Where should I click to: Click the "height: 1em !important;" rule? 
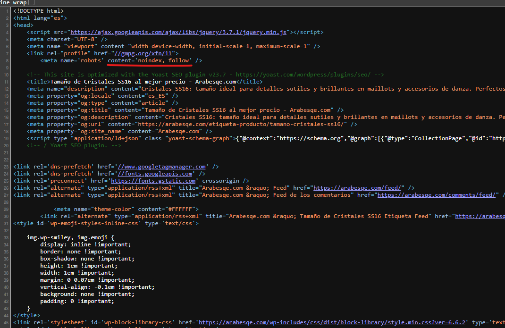click(x=79, y=266)
